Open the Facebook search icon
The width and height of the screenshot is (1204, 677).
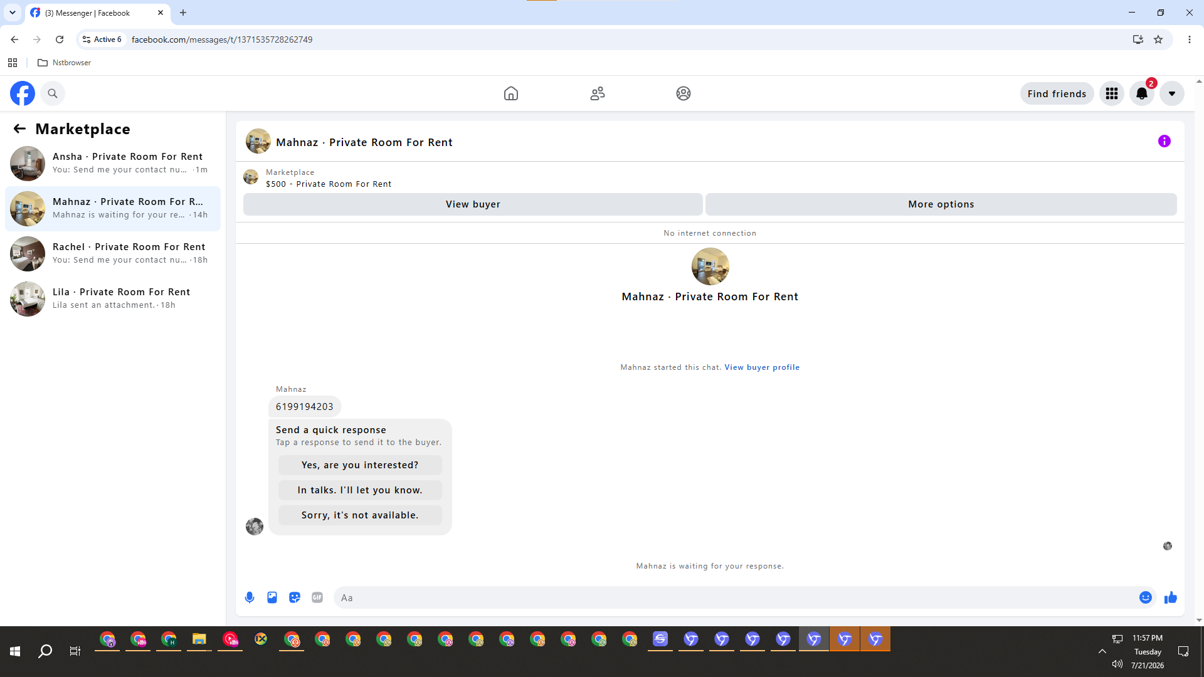[x=53, y=93]
